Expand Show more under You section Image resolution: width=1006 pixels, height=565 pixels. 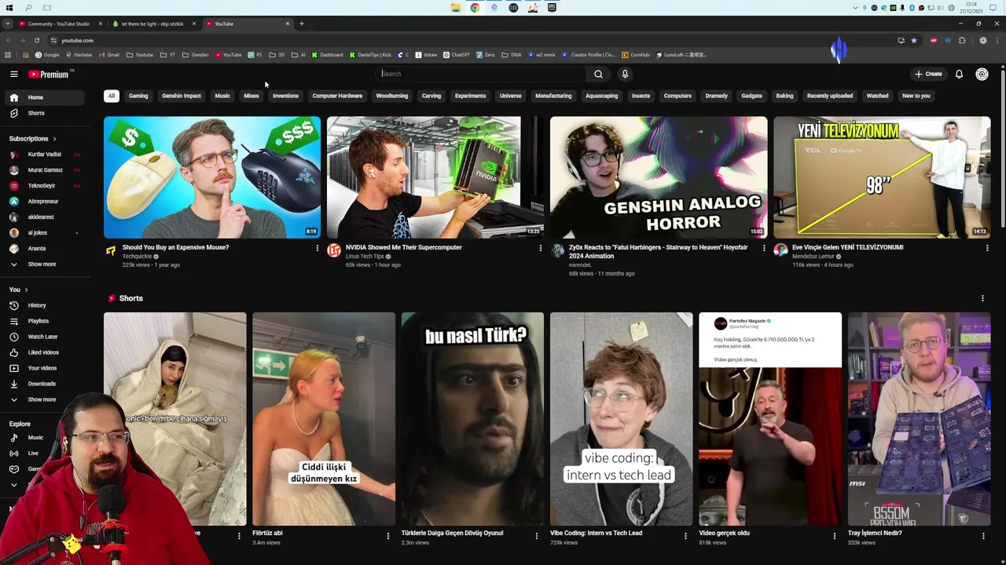pos(42,399)
